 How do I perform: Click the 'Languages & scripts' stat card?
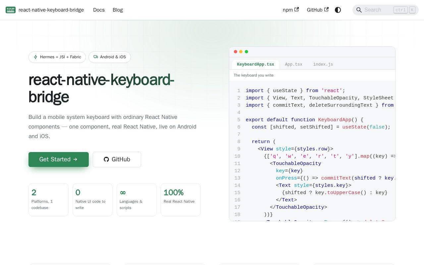pos(136,200)
